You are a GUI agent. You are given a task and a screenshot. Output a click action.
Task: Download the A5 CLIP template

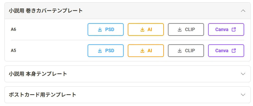[186, 51]
